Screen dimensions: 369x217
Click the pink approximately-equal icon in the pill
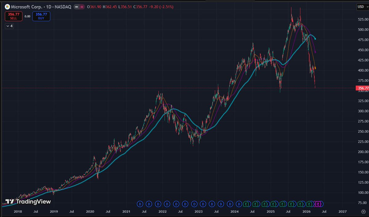(x=82, y=6)
